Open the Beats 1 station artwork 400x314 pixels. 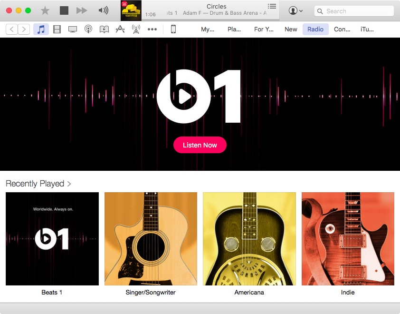tap(52, 239)
